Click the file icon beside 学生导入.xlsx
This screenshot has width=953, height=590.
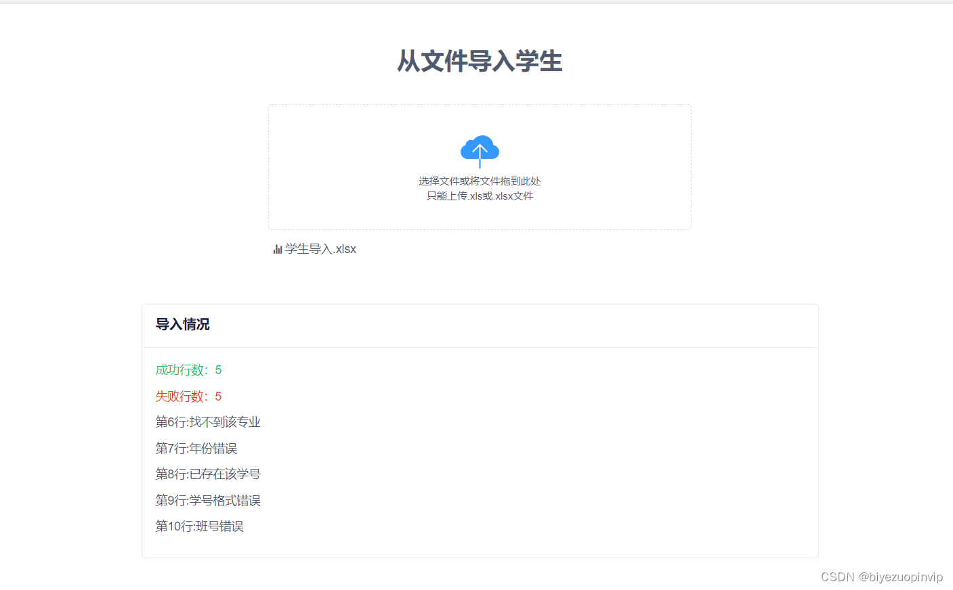(278, 249)
